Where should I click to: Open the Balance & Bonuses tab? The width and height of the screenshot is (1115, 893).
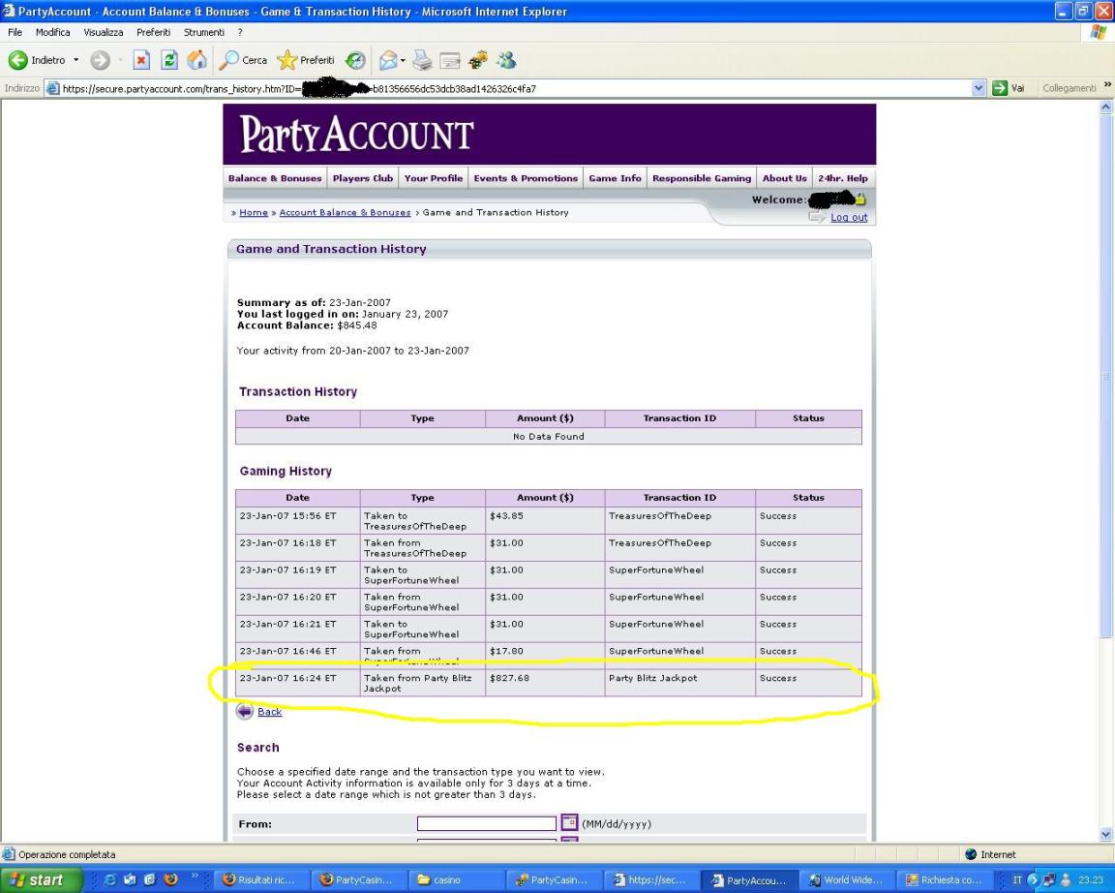coord(275,178)
